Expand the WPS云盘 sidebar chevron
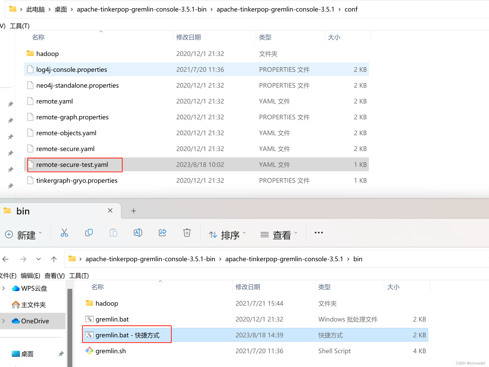 pyautogui.click(x=4, y=288)
